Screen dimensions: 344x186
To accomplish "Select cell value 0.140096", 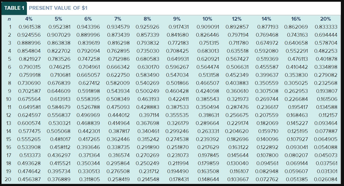I will click(x=268, y=139).
